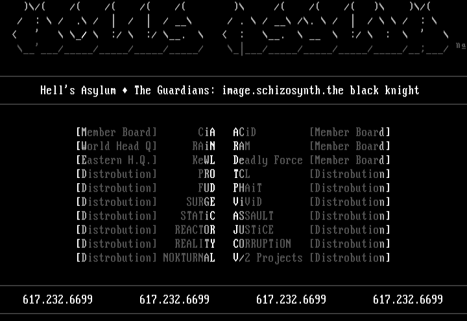Click the World Head Q label
Viewport: 467px width, 321px height.
pyautogui.click(x=116, y=146)
